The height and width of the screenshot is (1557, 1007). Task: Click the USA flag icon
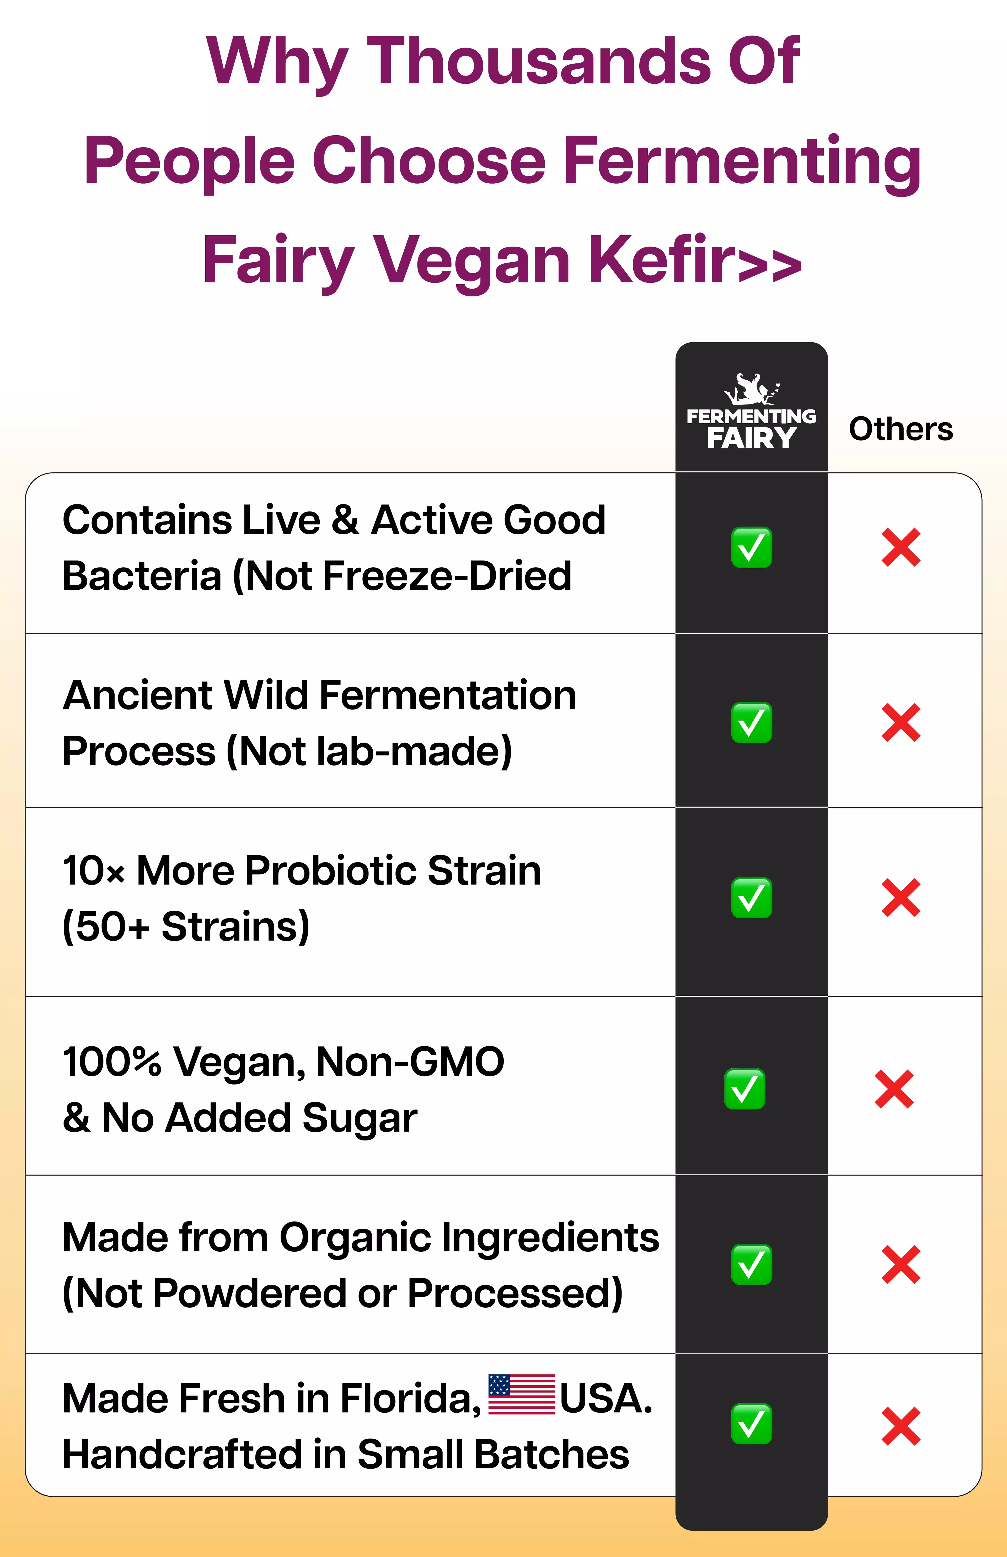click(x=522, y=1394)
